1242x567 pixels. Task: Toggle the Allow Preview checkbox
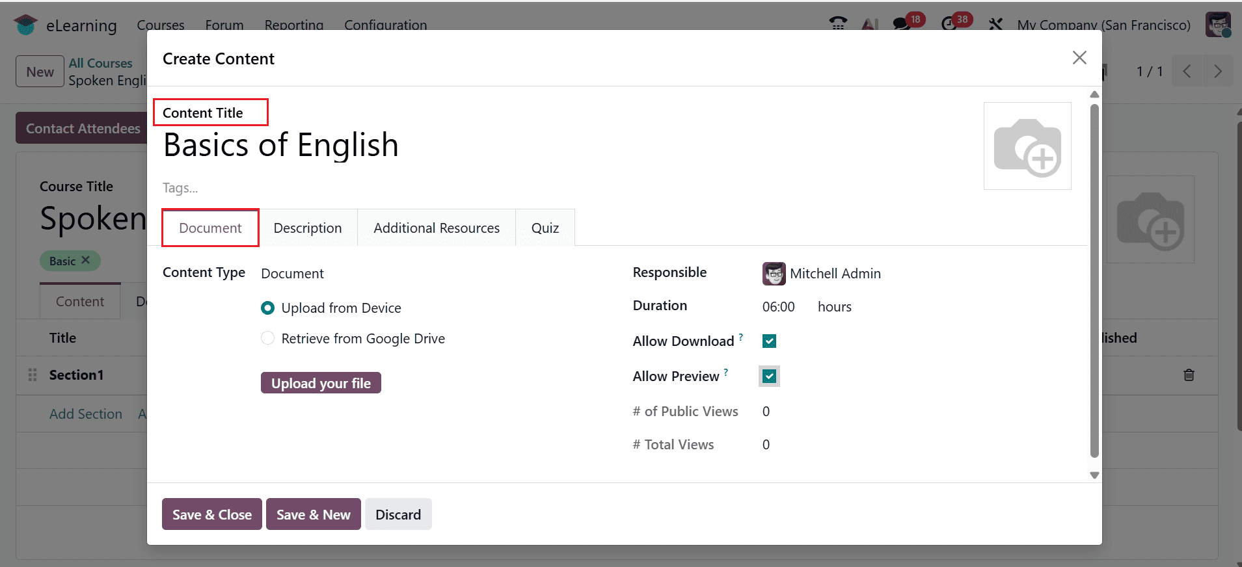769,376
